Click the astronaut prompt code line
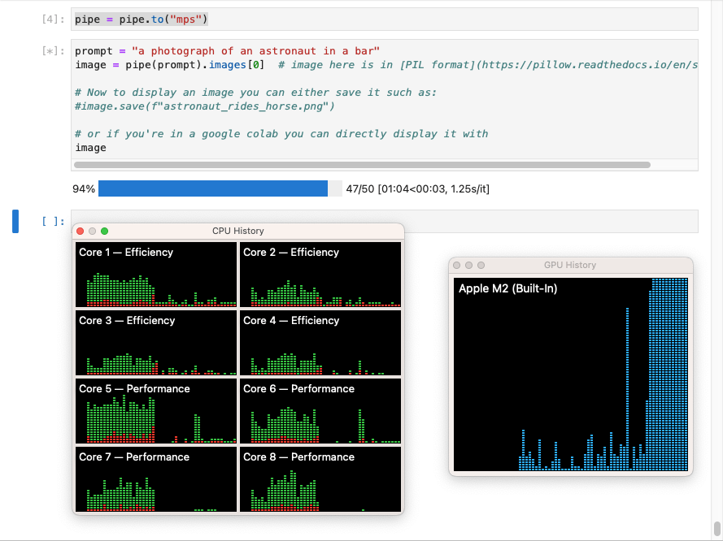 coord(227,51)
